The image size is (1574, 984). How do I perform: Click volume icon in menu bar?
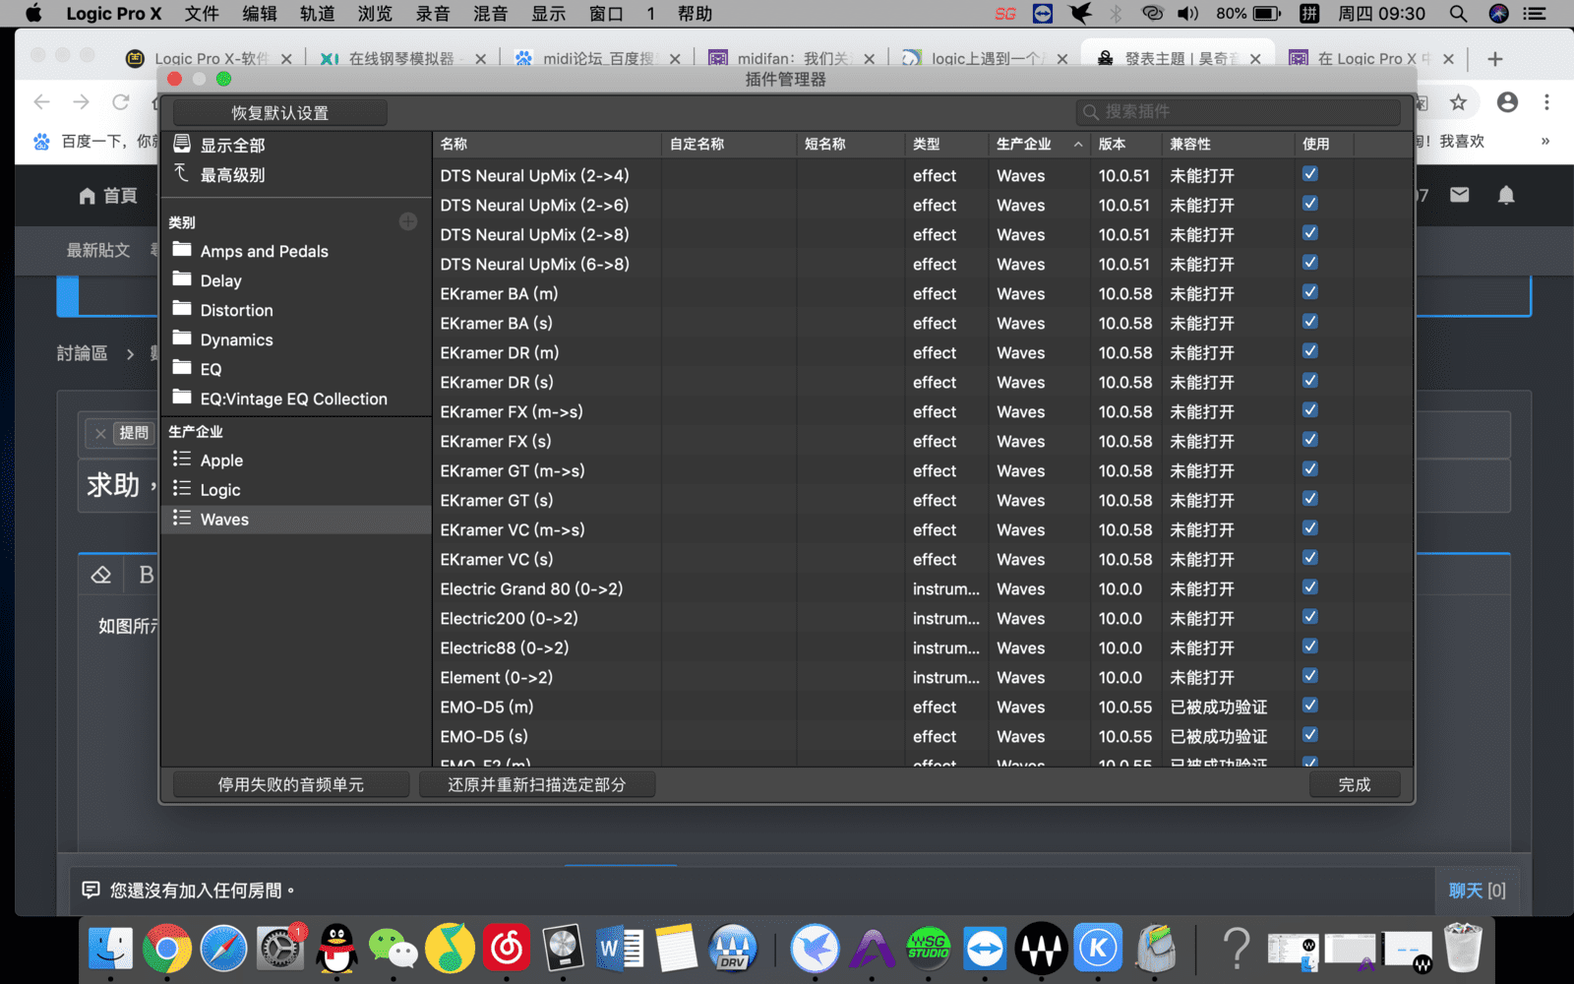pyautogui.click(x=1188, y=14)
